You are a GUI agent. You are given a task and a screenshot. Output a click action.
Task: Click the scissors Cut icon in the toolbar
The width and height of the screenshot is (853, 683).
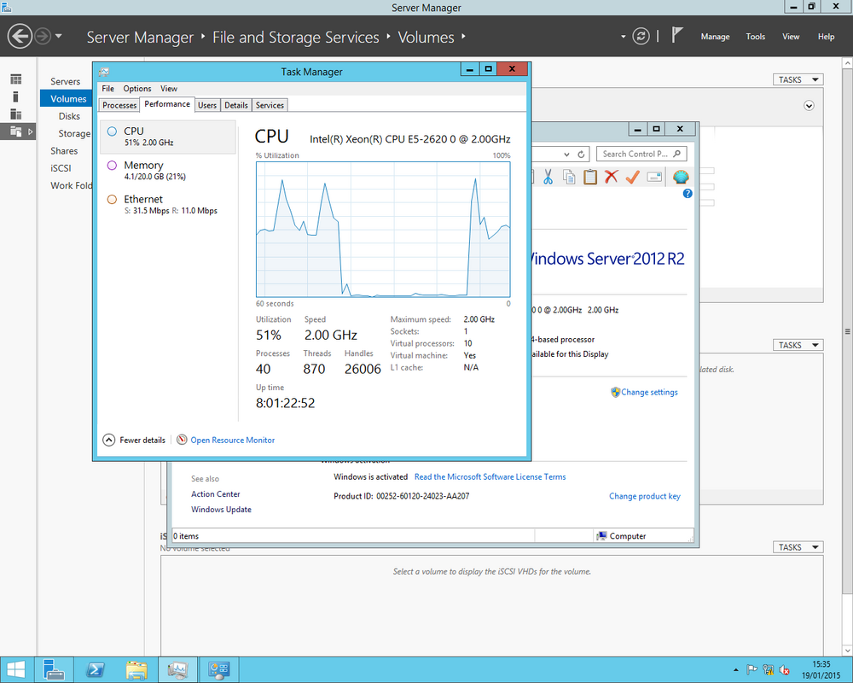[x=548, y=177]
